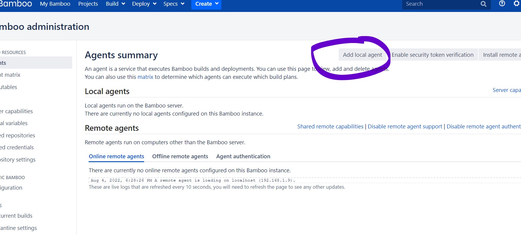Click the 'no local agents configured' message
The image size is (521, 235).
tap(174, 113)
